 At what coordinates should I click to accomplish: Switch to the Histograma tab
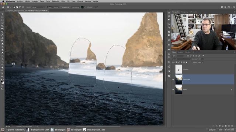184,12
